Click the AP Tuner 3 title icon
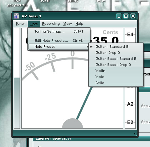The height and width of the screenshot is (147, 150). coord(16,16)
